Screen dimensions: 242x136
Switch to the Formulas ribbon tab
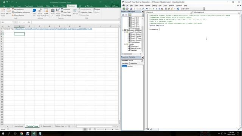coord(40,6)
